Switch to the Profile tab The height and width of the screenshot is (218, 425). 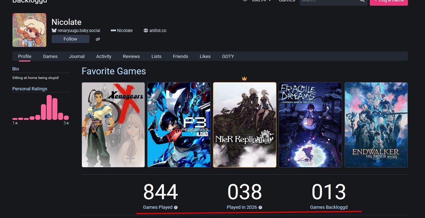coord(25,56)
